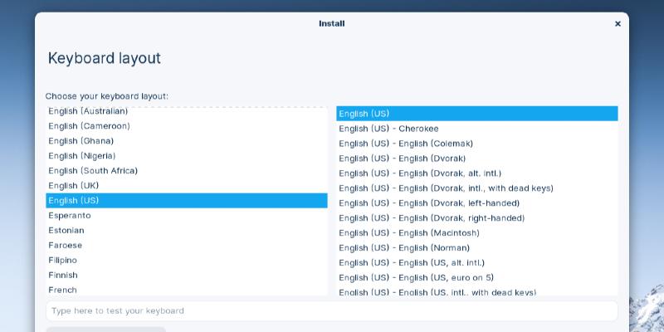Pick Filipino from the layout list
664x332 pixels.
click(63, 261)
